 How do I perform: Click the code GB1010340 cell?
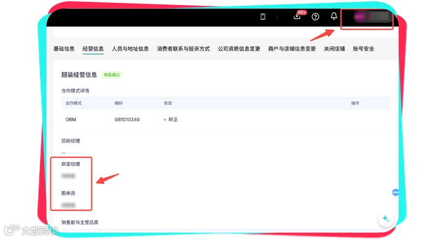point(127,120)
